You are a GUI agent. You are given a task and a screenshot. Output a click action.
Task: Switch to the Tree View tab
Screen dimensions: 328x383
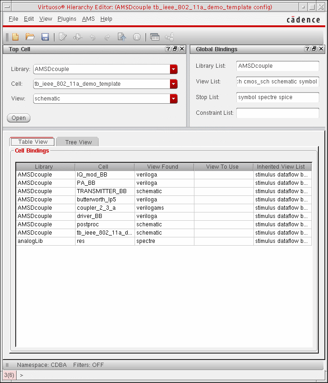tap(78, 142)
